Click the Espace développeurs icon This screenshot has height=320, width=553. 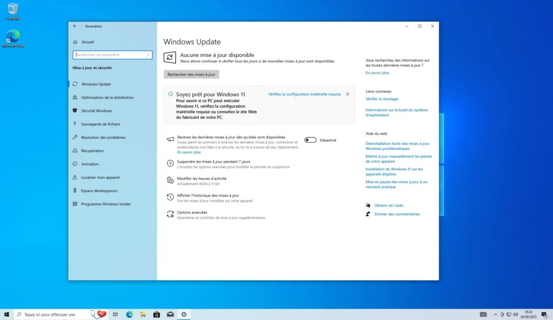coord(75,190)
